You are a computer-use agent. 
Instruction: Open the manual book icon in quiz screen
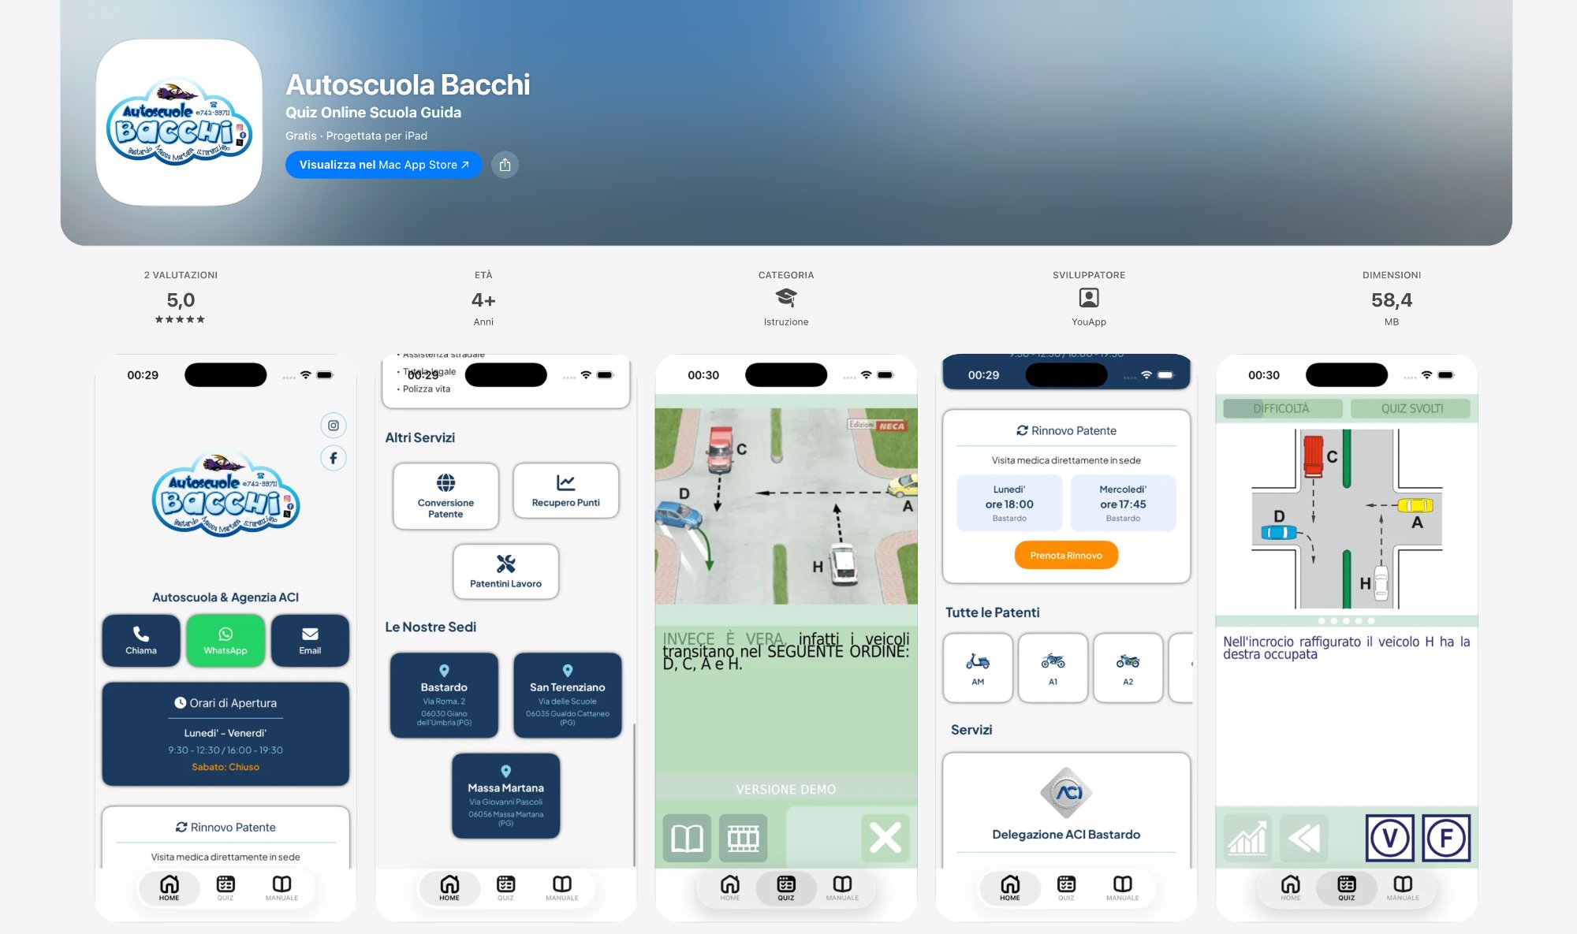(687, 838)
